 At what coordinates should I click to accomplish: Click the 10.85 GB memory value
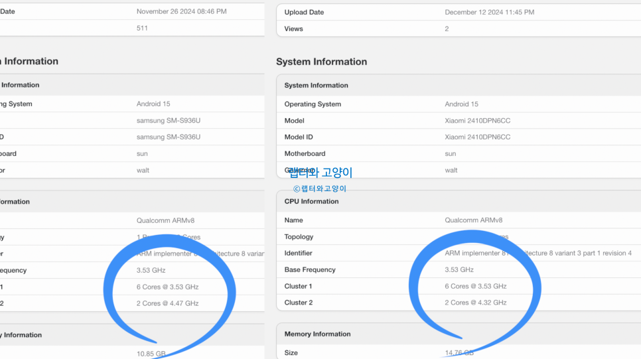151,354
